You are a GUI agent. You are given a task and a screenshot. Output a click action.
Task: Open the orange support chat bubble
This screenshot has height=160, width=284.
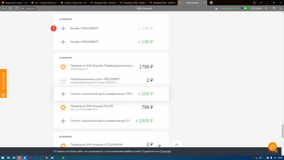pos(273,147)
